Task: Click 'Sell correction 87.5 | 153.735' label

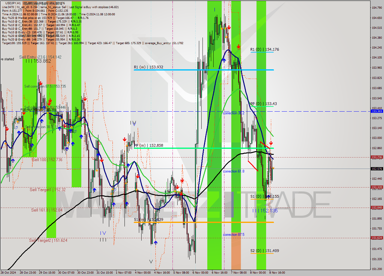Action: pyautogui.click(x=45, y=86)
